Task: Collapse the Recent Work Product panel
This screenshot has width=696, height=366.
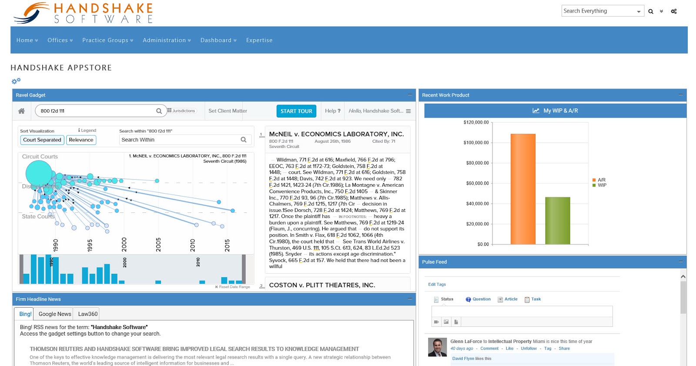Action: click(681, 94)
